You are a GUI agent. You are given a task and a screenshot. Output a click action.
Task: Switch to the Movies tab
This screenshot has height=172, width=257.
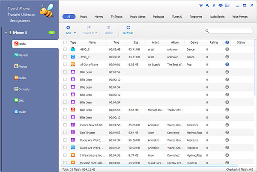coord(99,17)
